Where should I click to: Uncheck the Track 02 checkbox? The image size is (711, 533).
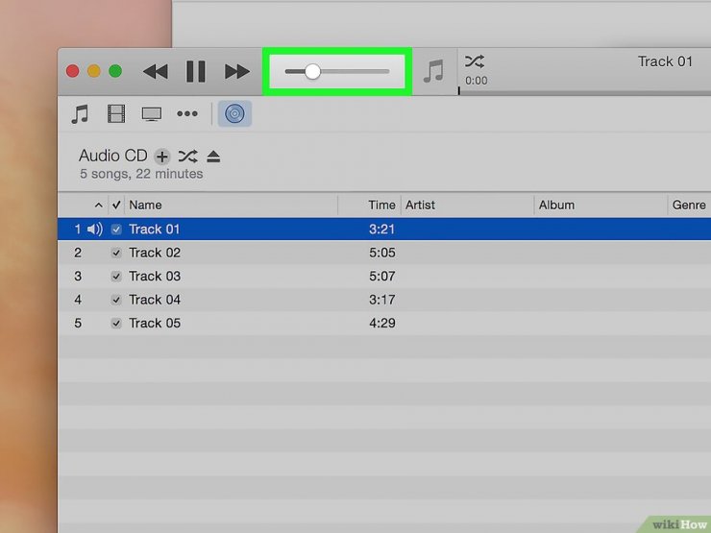point(116,253)
